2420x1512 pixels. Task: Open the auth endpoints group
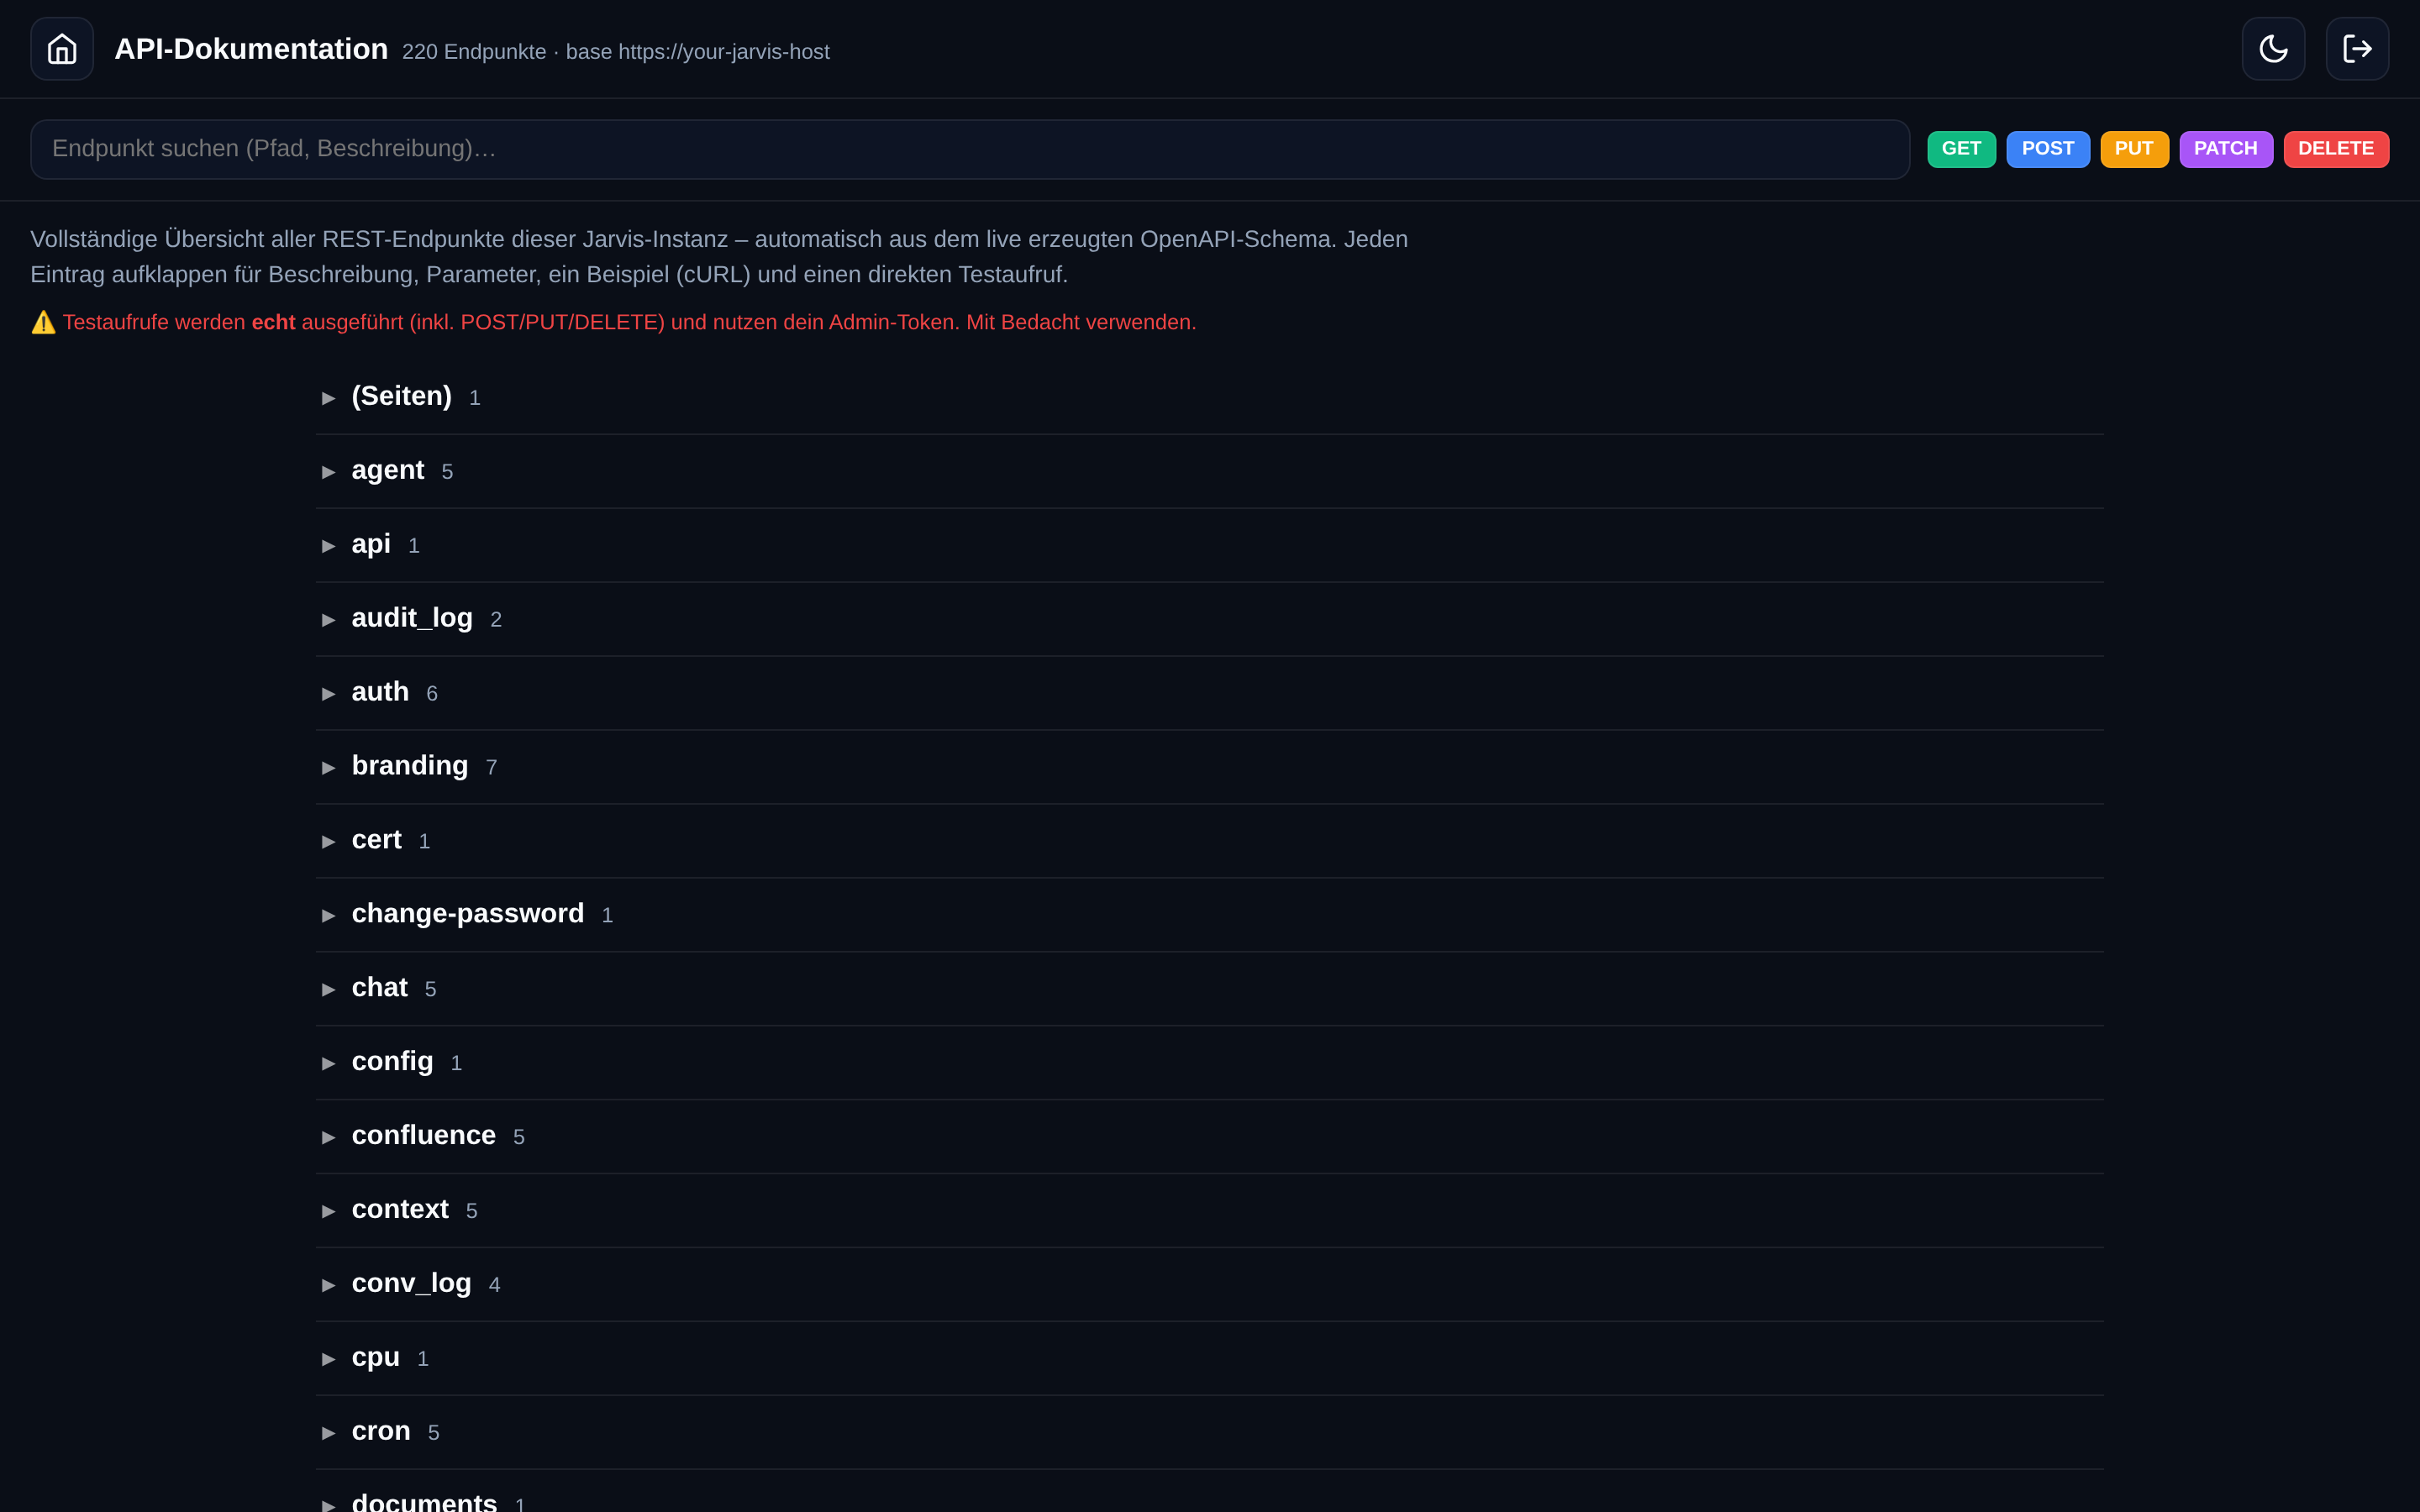1209,693
